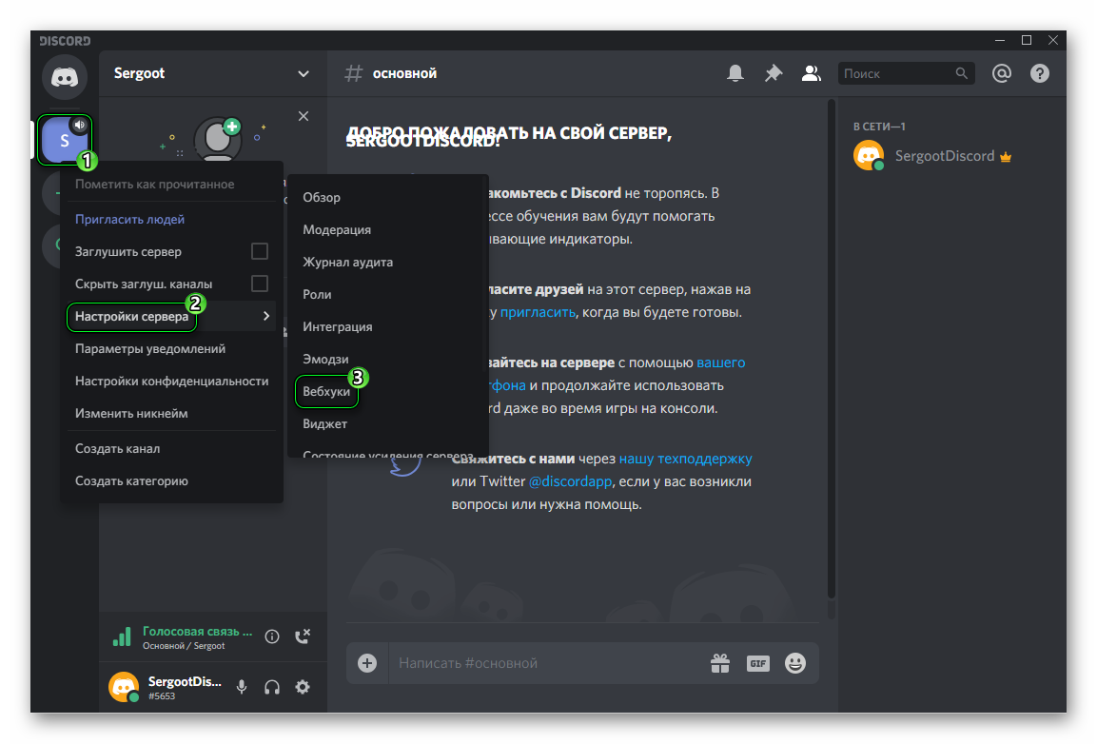Choose "Пригласить людей" in context menu
The height and width of the screenshot is (744, 1097).
pyautogui.click(x=171, y=219)
